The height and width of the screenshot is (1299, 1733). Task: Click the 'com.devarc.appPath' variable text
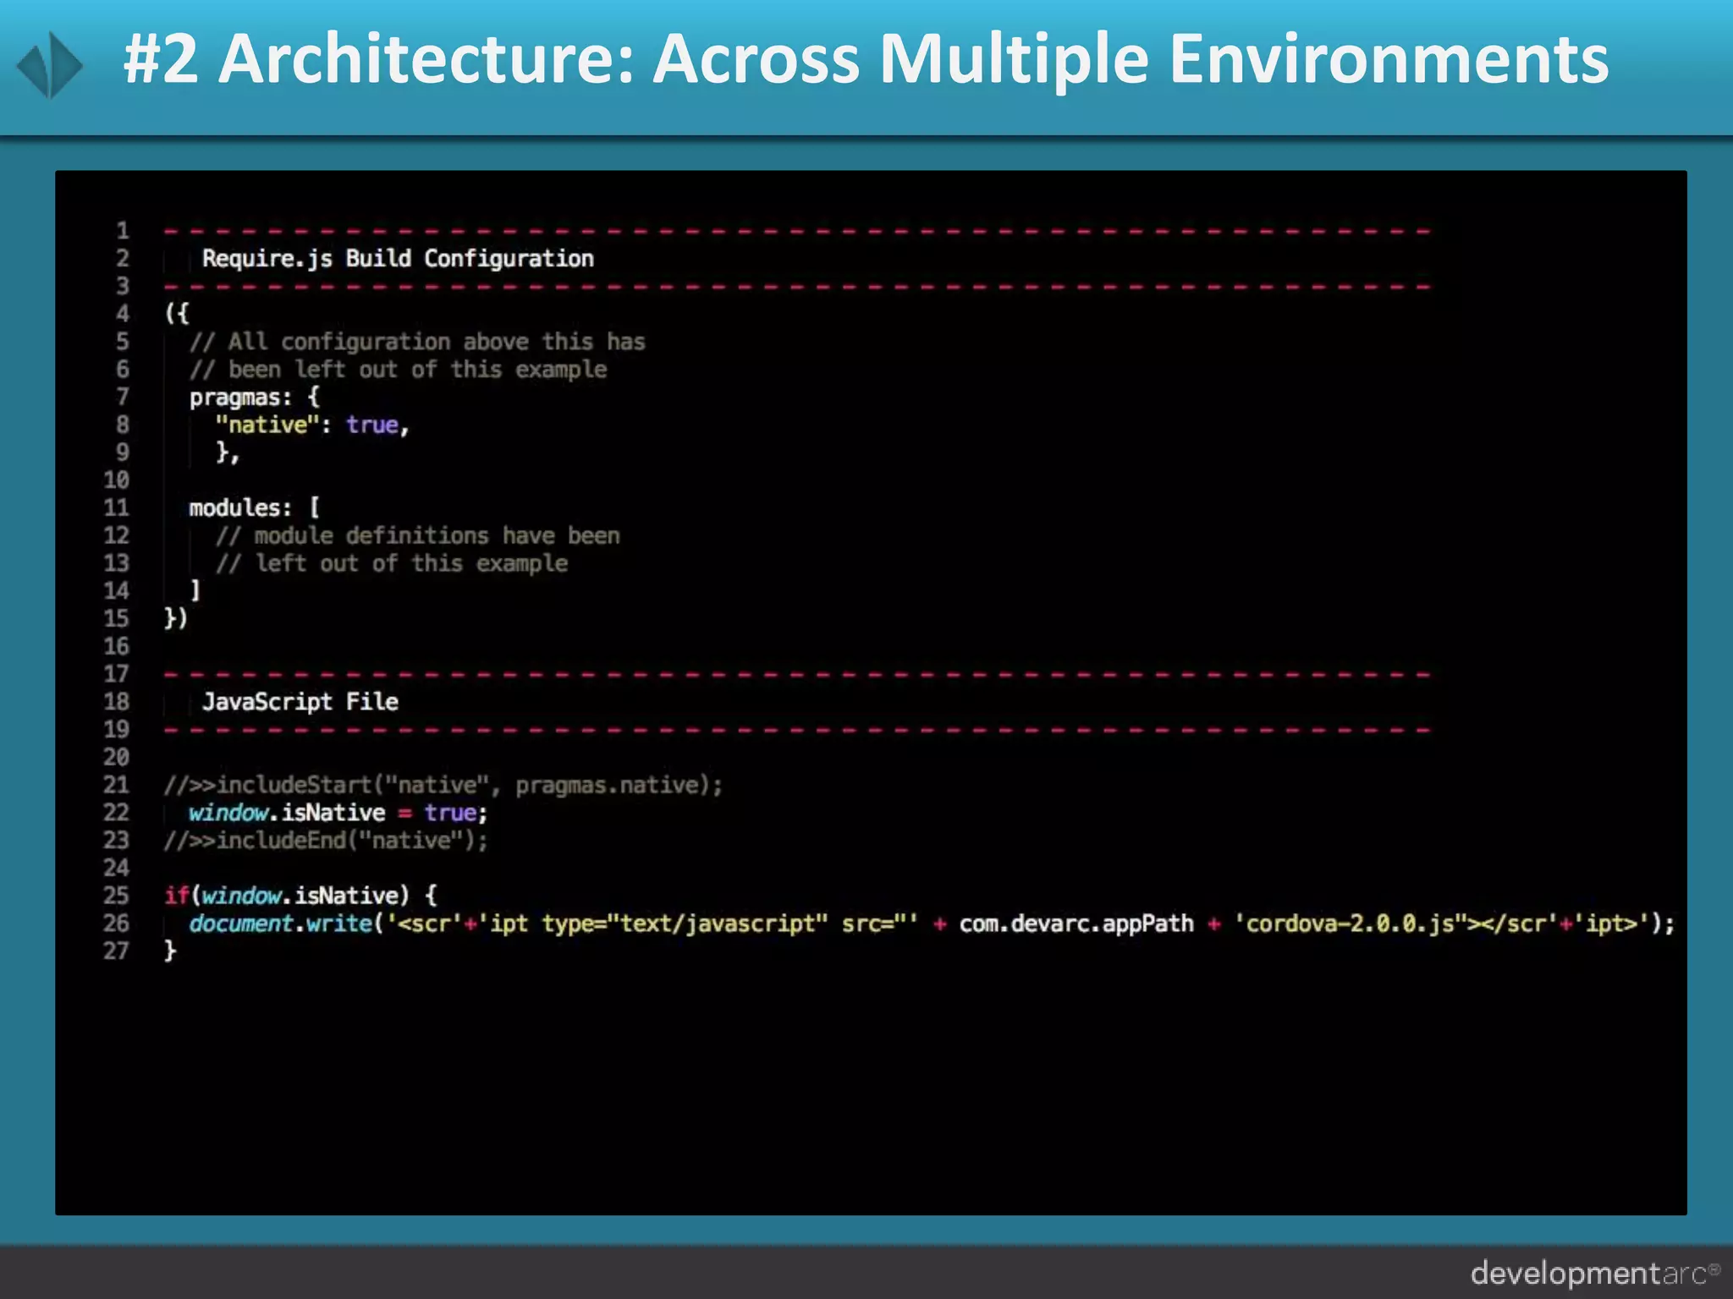click(x=1076, y=924)
